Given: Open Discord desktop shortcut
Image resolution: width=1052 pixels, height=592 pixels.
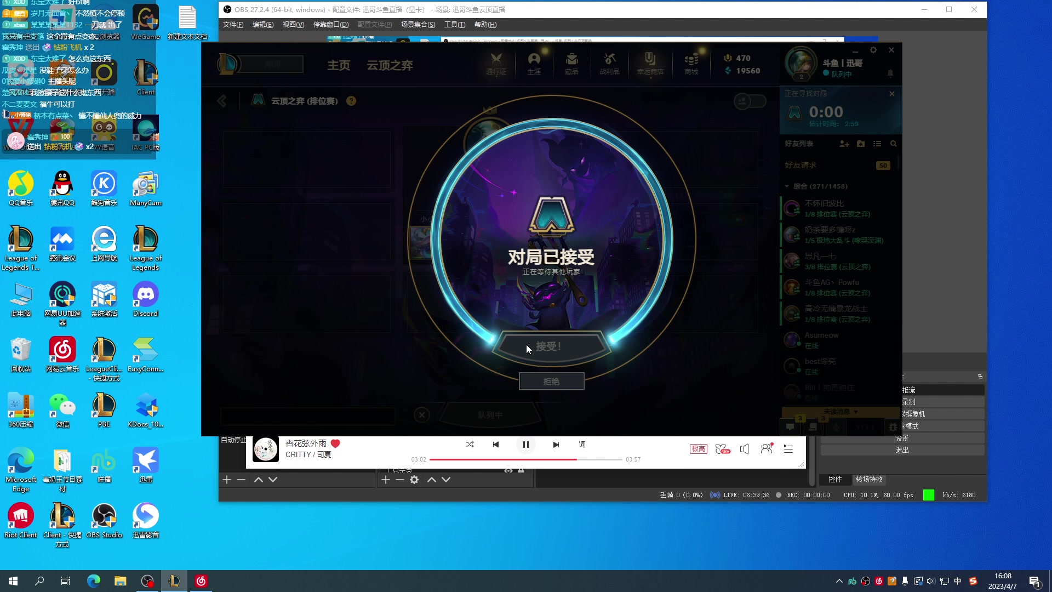Looking at the screenshot, I should 145,299.
